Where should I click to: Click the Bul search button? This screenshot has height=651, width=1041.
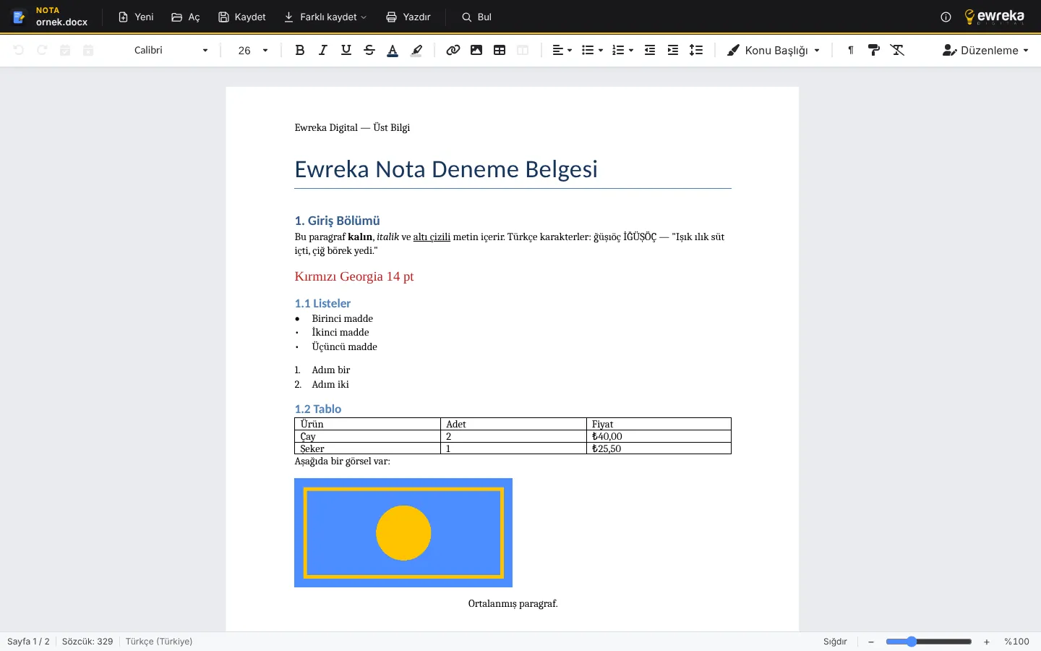coord(476,17)
